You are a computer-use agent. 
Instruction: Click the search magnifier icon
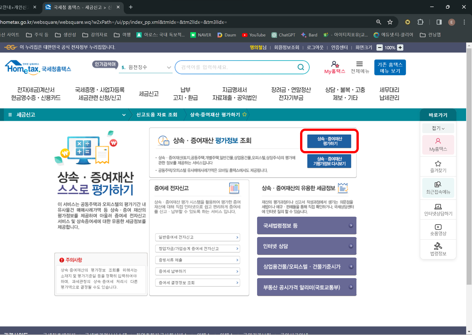click(x=301, y=67)
